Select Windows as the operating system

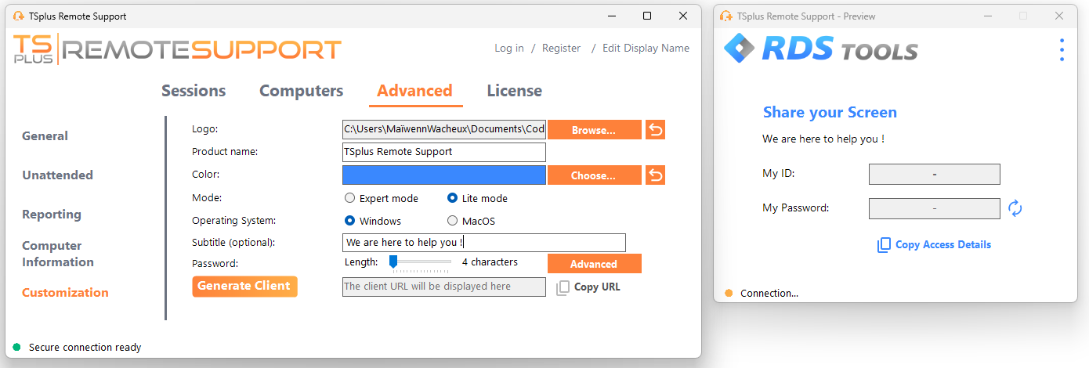point(350,222)
